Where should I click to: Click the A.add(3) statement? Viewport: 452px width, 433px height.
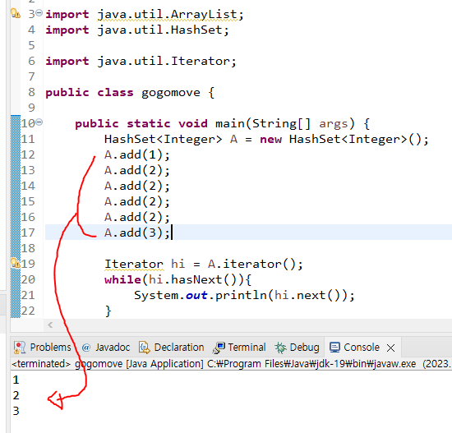tap(137, 233)
